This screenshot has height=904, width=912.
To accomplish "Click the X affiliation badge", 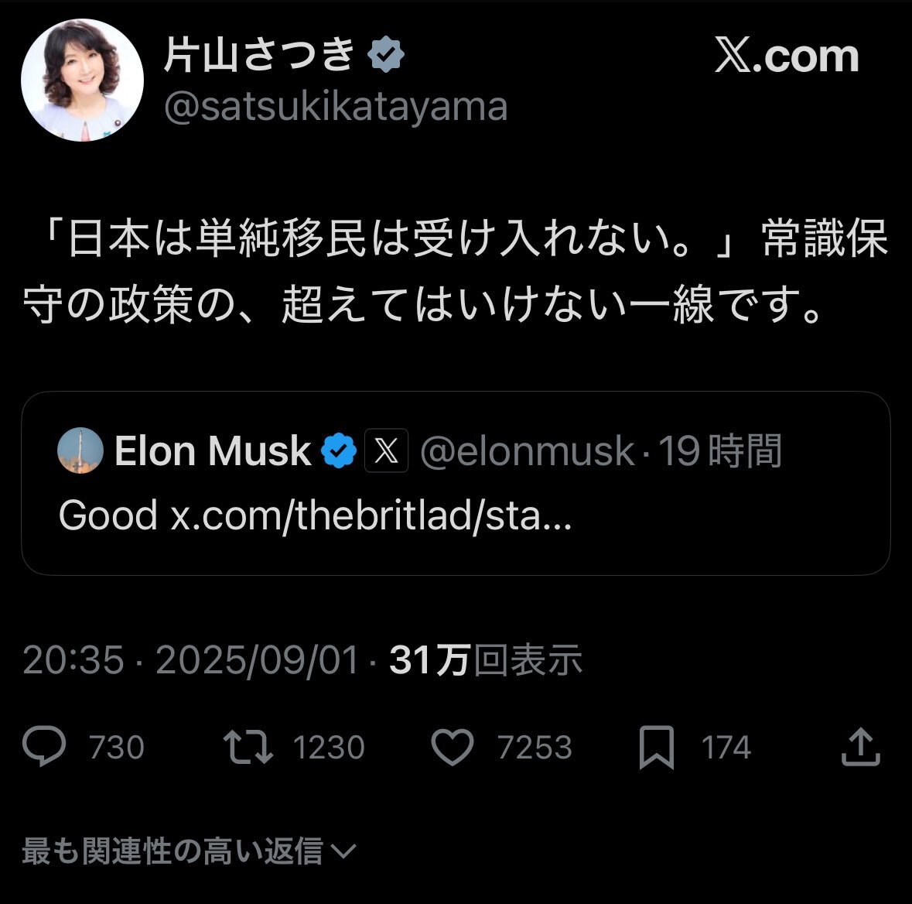I will pos(386,450).
